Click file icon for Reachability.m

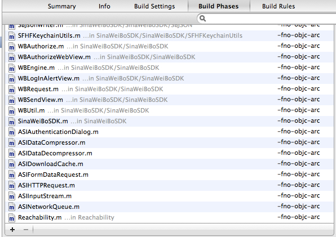pyautogui.click(x=12, y=218)
